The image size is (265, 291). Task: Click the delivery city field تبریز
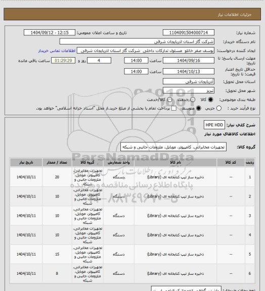pos(189,90)
